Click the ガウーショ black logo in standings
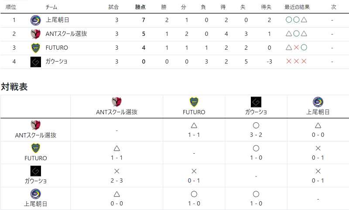This screenshot has height=210, width=349. click(36, 62)
